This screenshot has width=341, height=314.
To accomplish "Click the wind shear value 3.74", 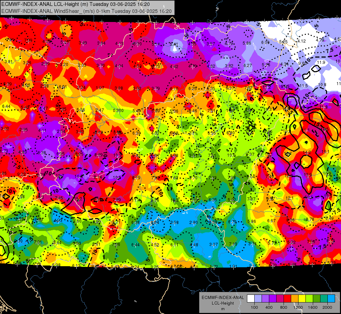I will click(252, 244).
